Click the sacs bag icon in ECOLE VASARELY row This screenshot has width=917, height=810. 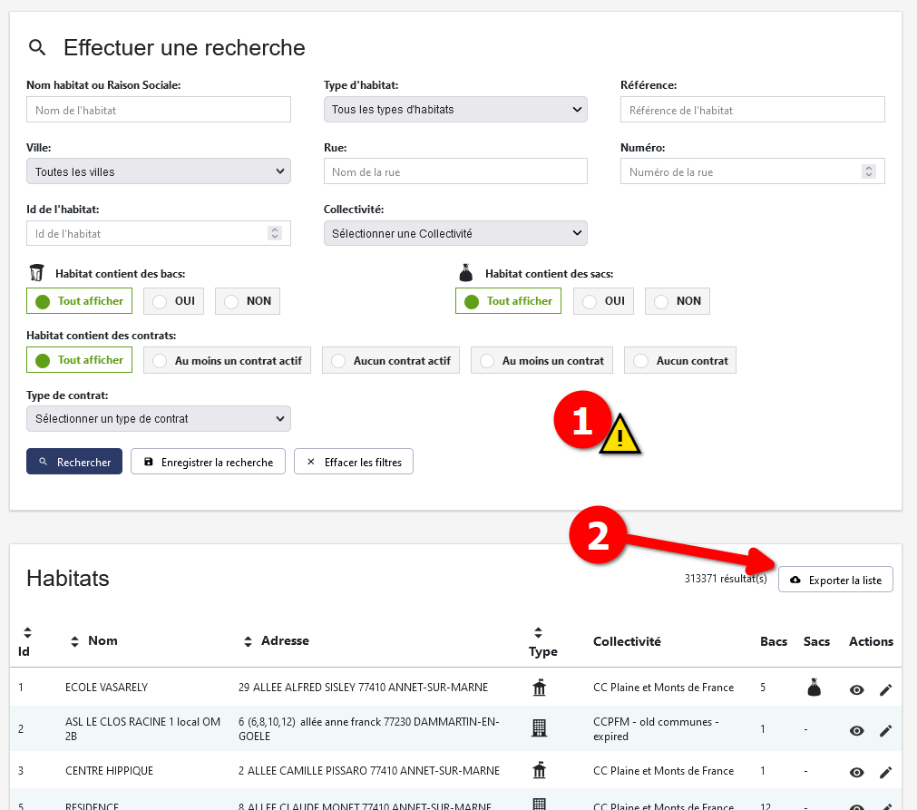(x=814, y=688)
